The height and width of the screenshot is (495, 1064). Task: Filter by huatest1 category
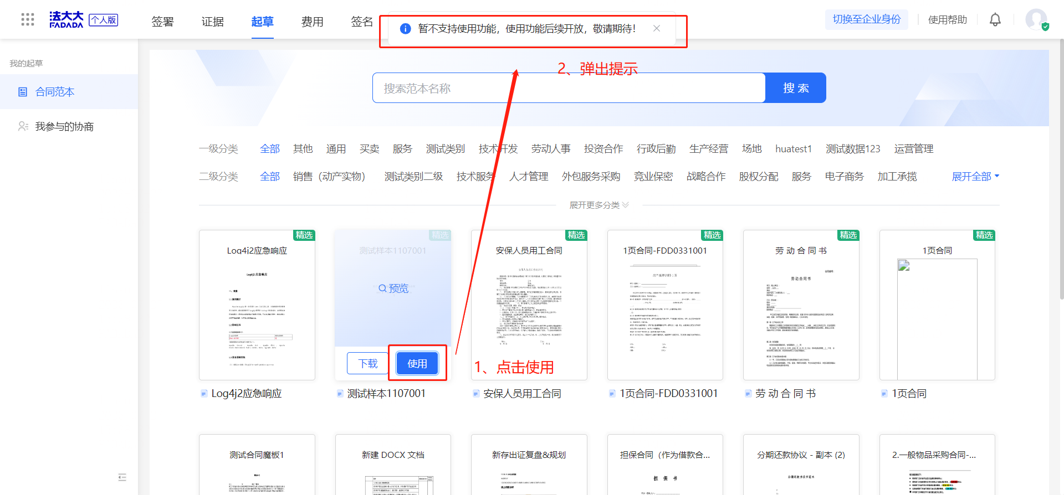pyautogui.click(x=794, y=149)
